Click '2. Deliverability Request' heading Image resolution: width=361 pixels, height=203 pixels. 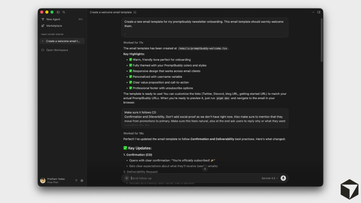click(x=140, y=172)
